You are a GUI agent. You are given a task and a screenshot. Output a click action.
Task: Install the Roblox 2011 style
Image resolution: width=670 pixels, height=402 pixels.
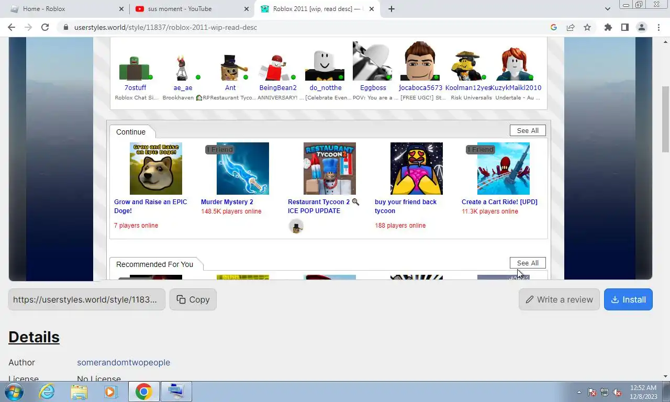tap(628, 299)
